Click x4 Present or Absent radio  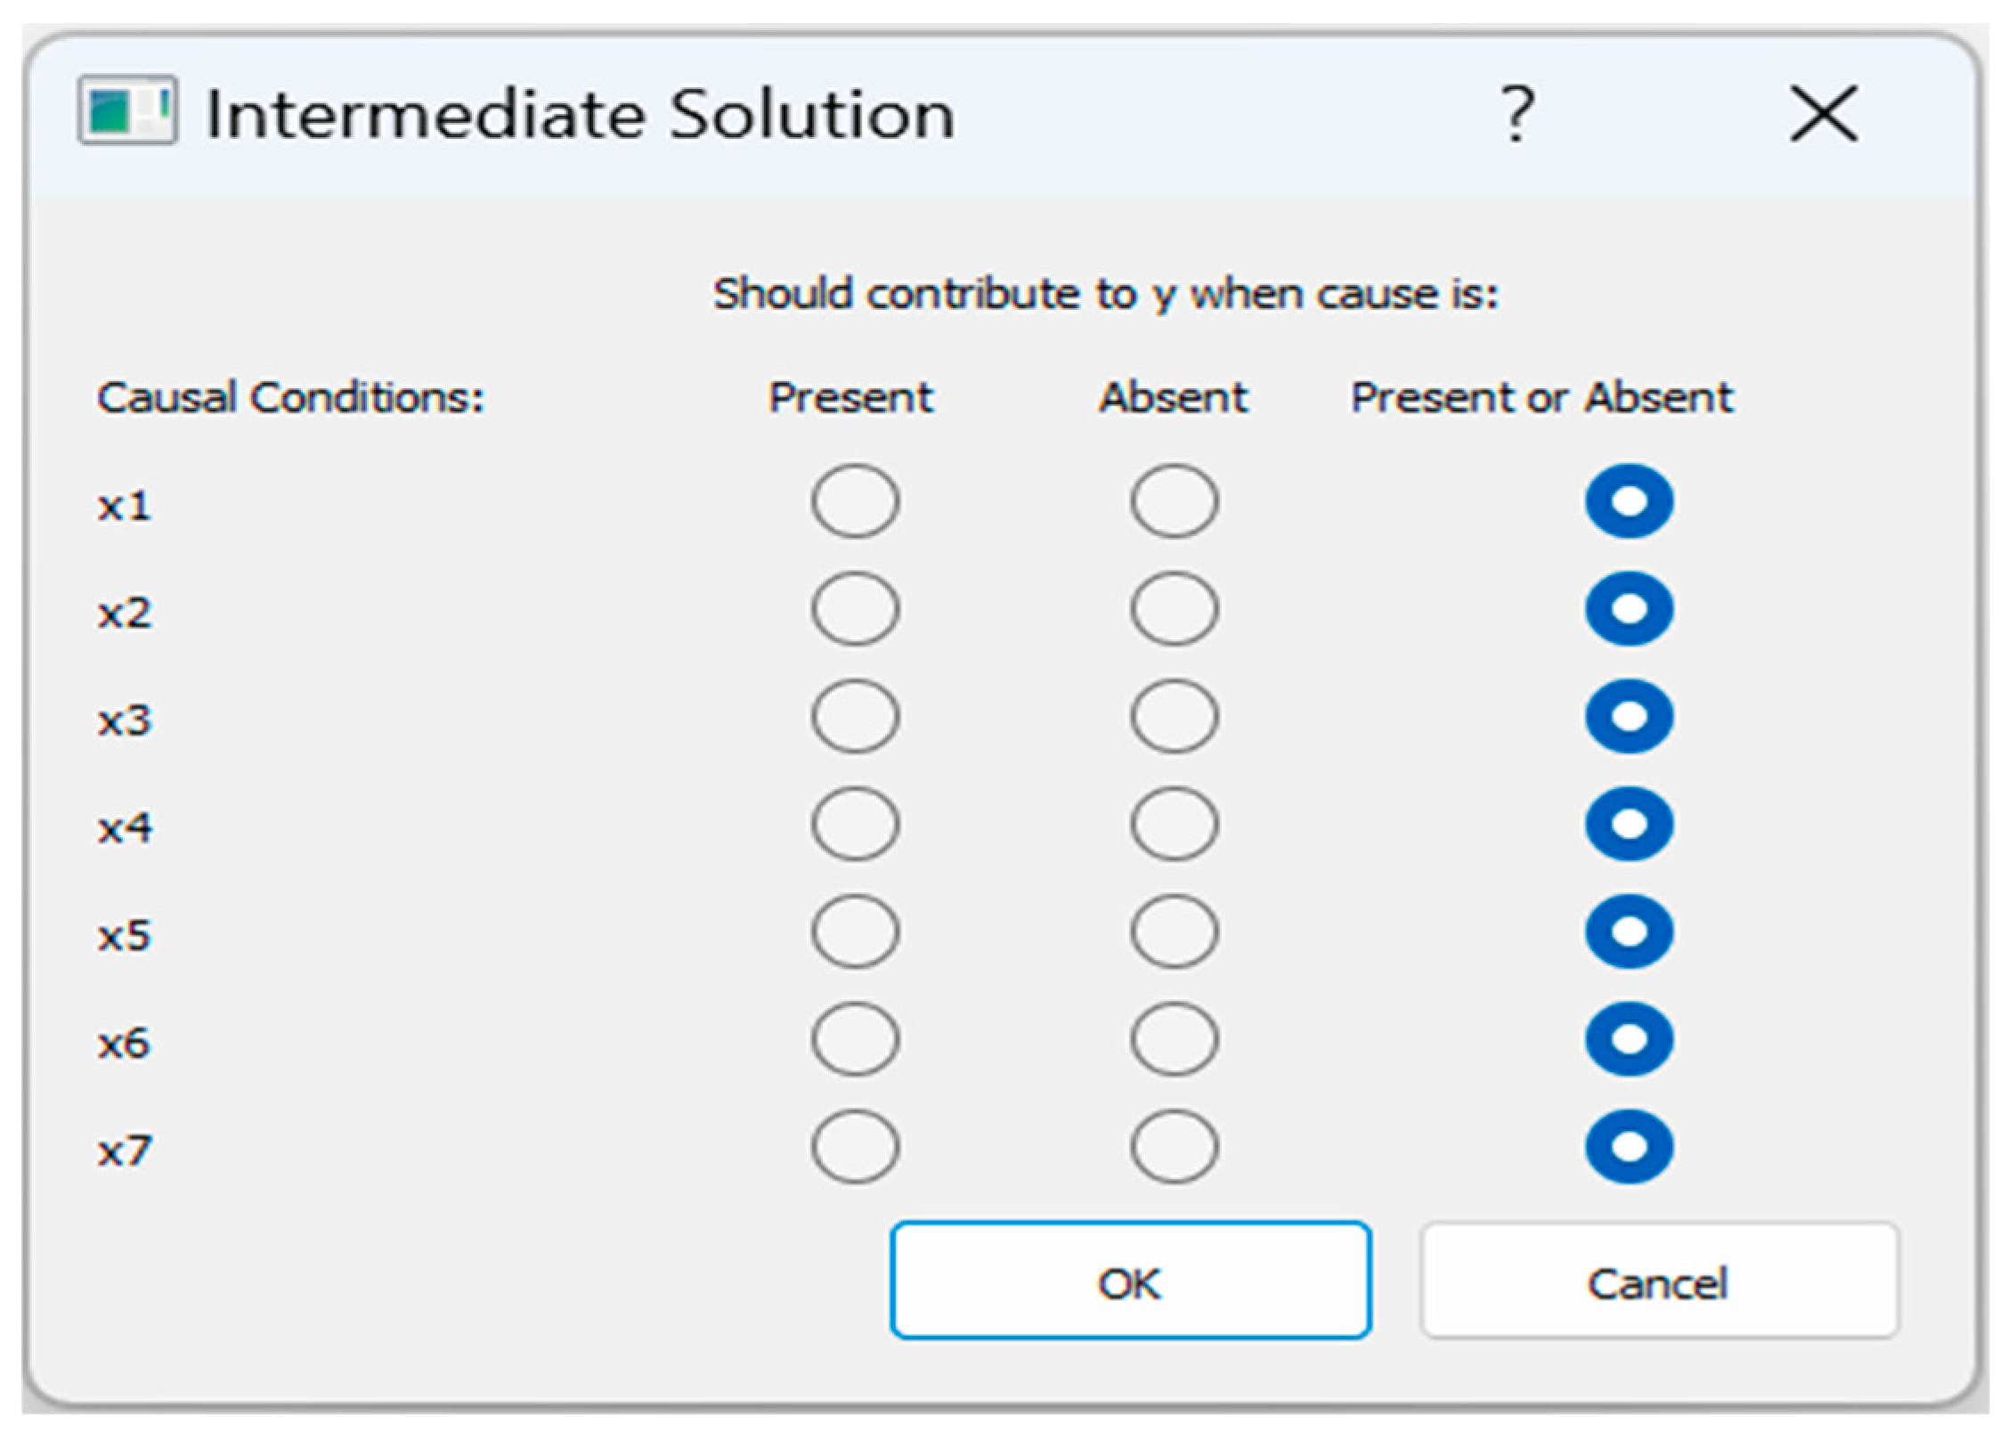coord(1629,825)
